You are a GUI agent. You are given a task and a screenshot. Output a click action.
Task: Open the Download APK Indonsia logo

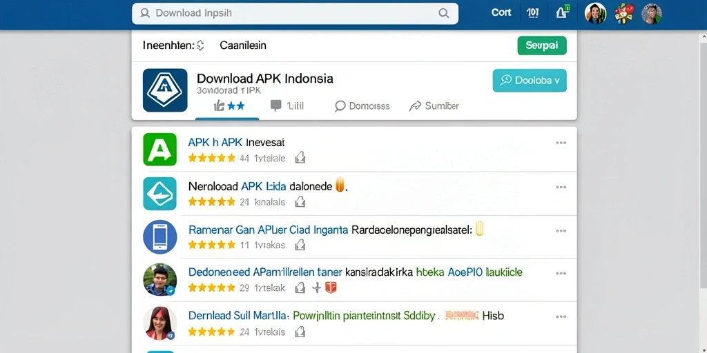(165, 90)
